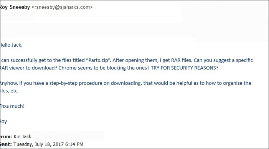This screenshot has width=269, height=149.
Task: Click the quoted Partx.zip filename text
Action: (x=99, y=60)
